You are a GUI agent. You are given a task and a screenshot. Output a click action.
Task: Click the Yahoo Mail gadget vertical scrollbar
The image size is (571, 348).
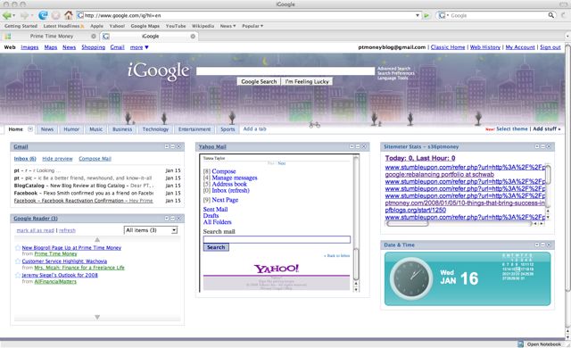pyautogui.click(x=356, y=223)
